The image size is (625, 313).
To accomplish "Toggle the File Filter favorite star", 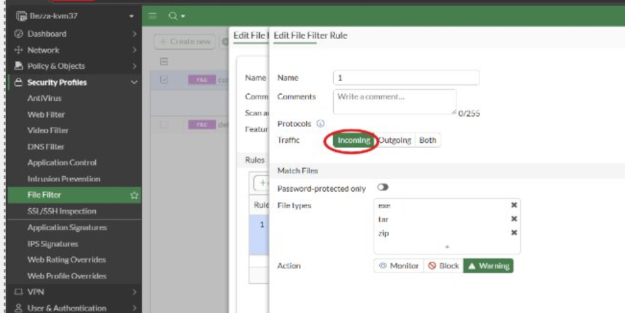I will pyautogui.click(x=134, y=195).
